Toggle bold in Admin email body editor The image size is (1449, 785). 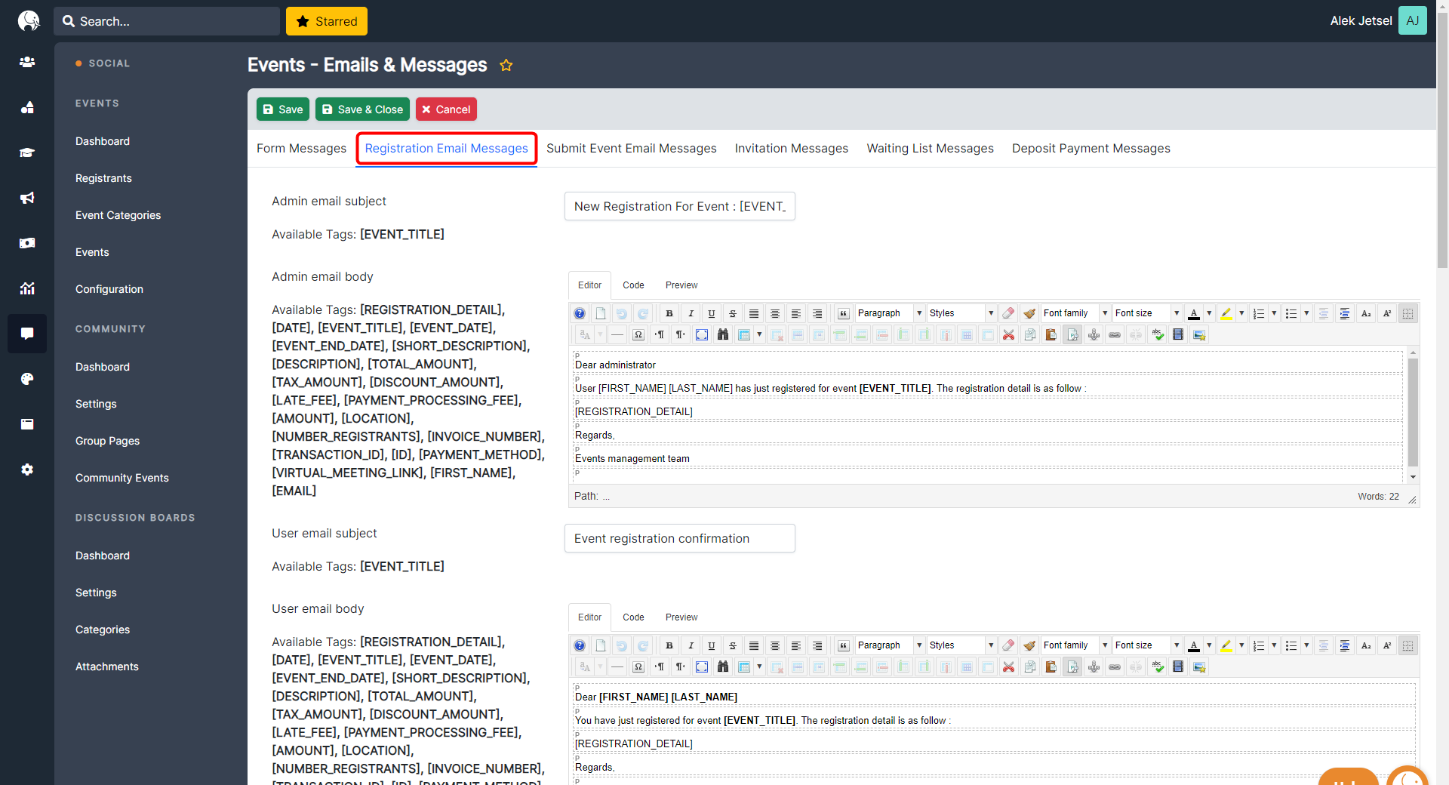coord(669,313)
